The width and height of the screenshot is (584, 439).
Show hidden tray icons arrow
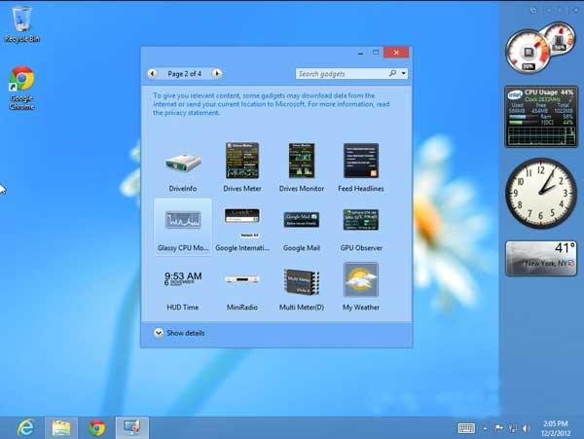(x=485, y=428)
